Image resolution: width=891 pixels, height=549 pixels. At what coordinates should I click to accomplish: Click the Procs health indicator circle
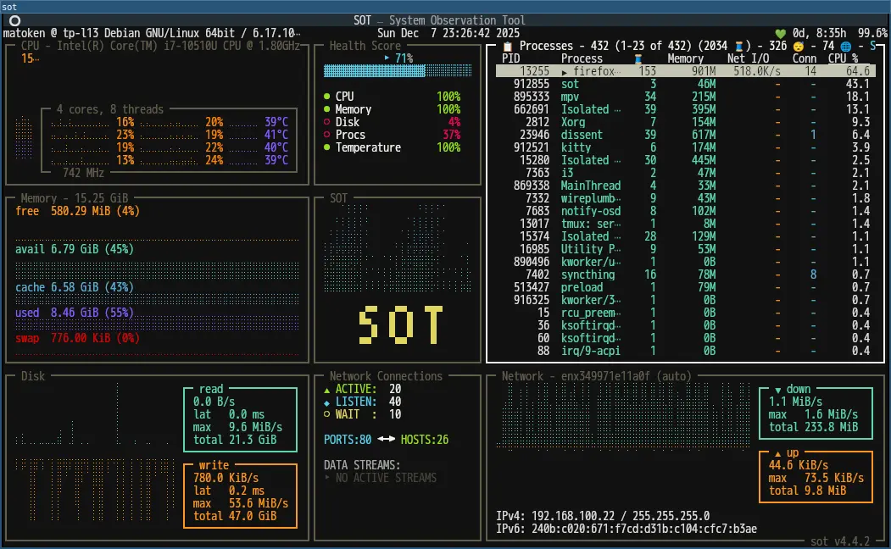coord(327,135)
